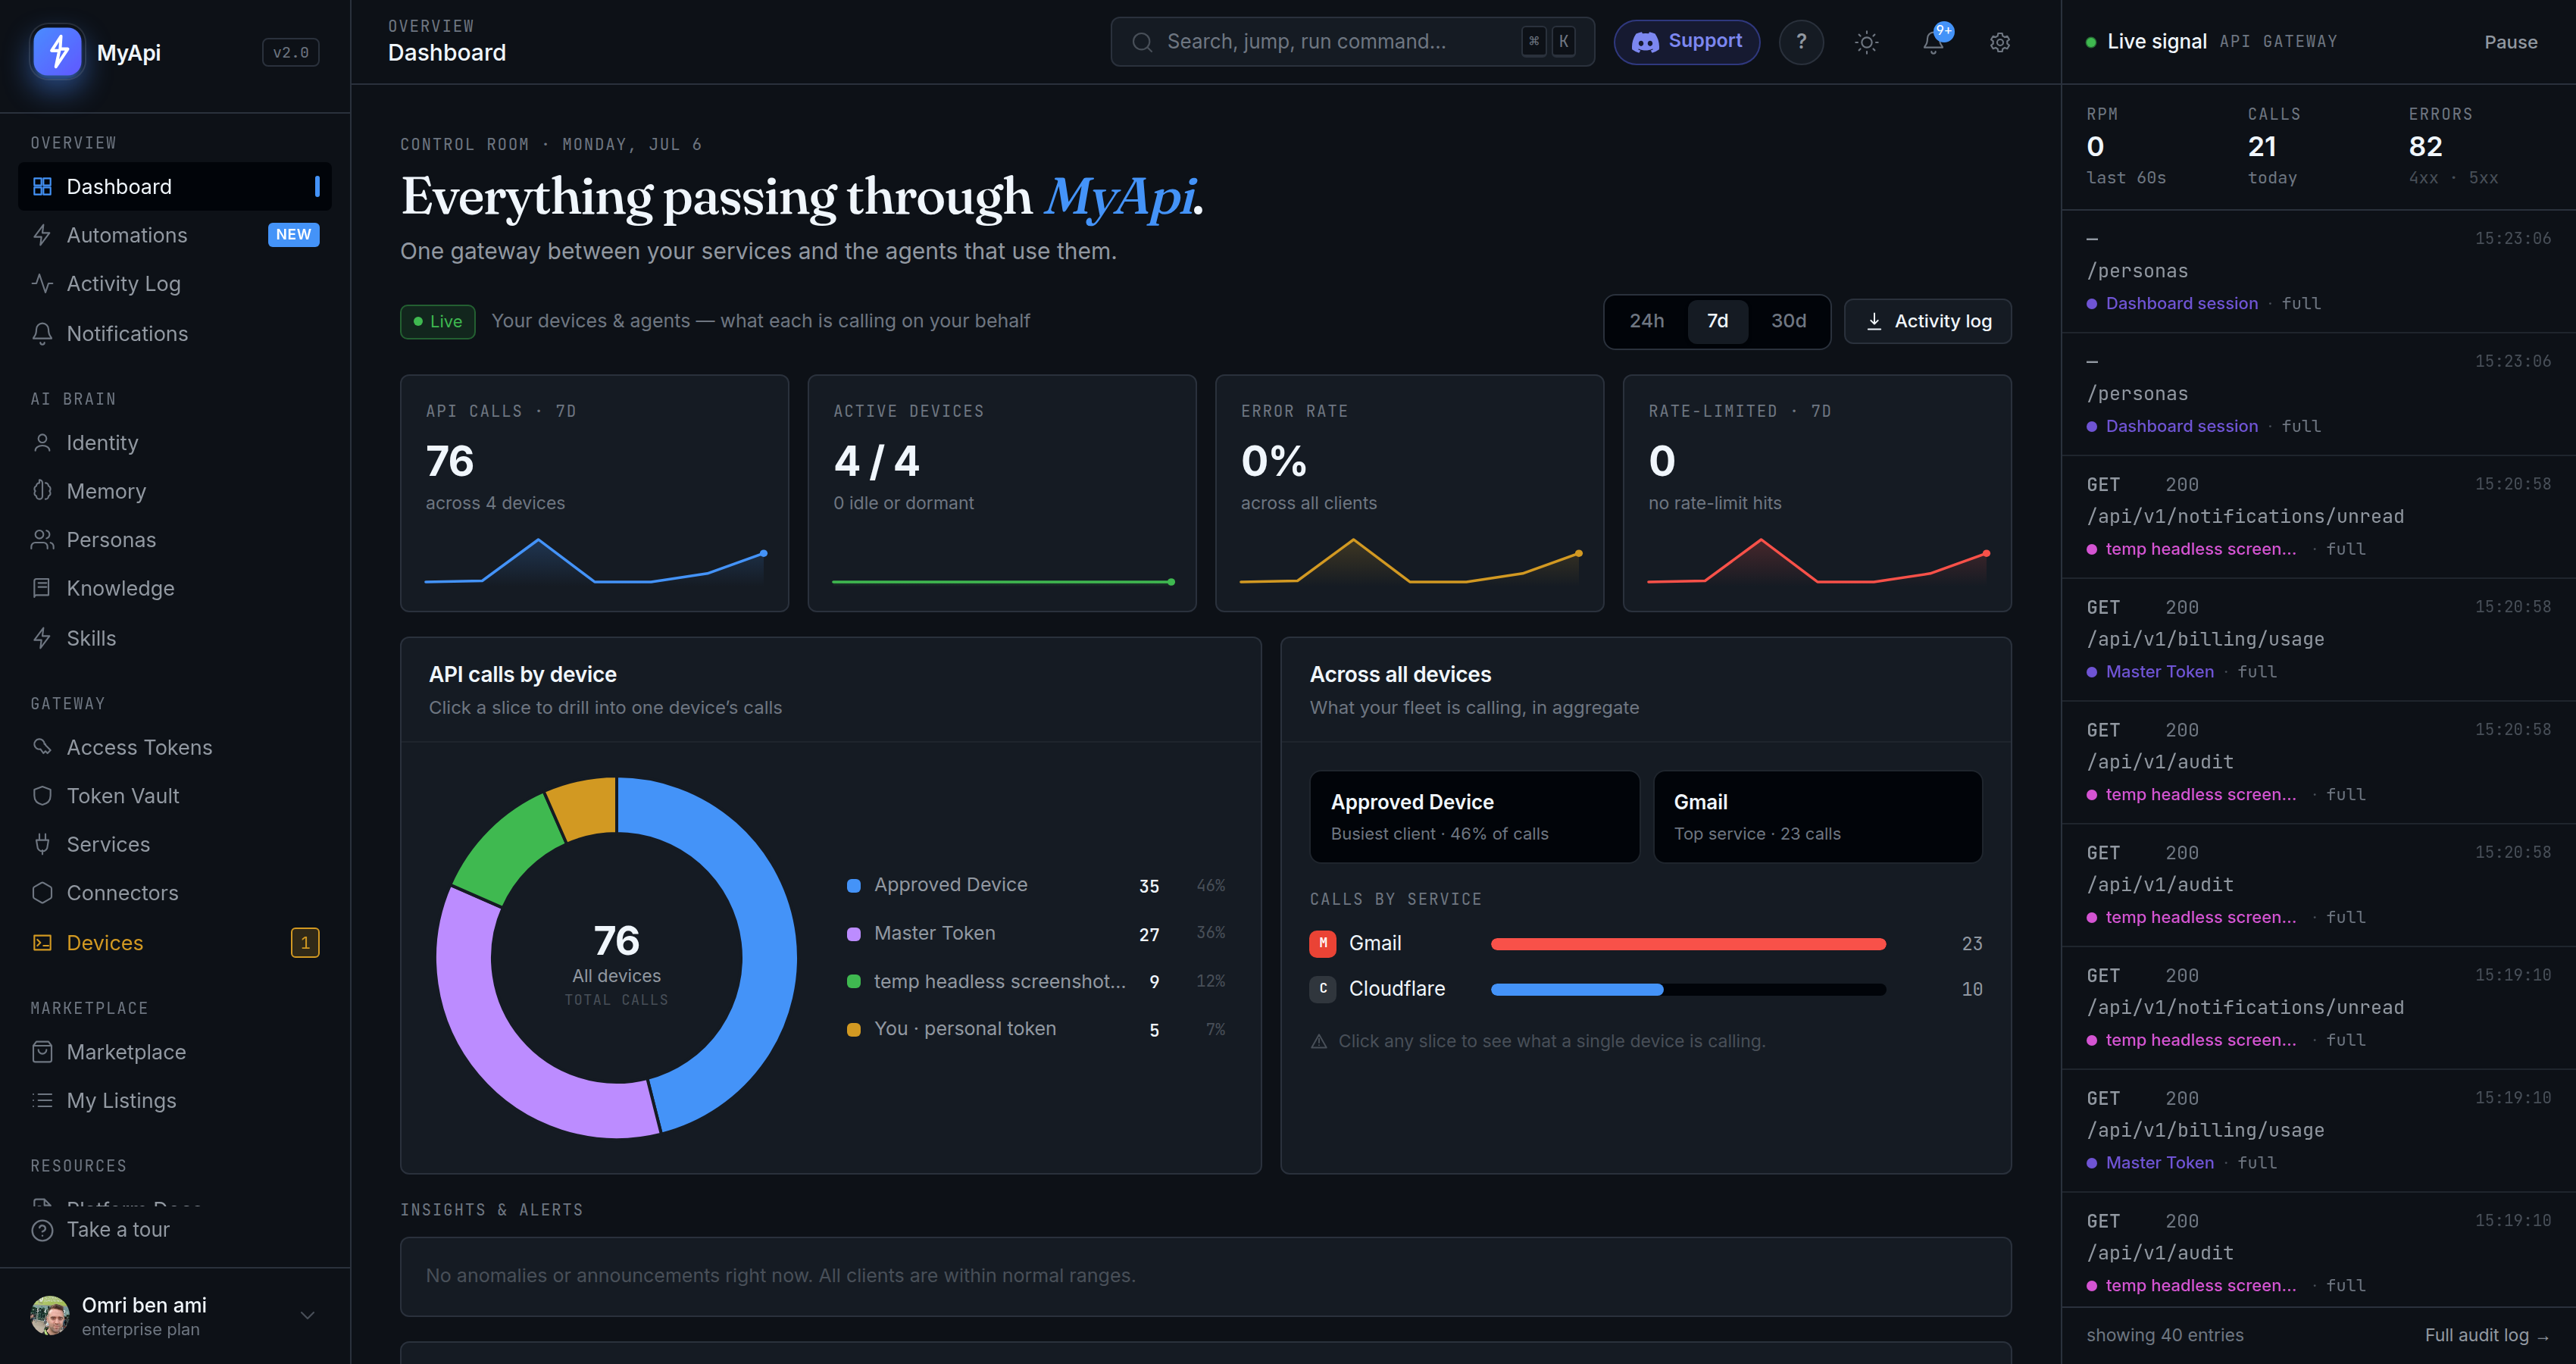Image resolution: width=2576 pixels, height=1364 pixels.
Task: Click the API Calls 7D stat card
Action: pos(594,493)
